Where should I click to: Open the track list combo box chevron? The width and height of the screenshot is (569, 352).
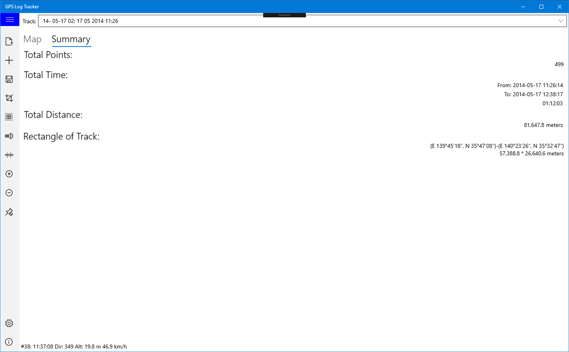click(x=560, y=21)
